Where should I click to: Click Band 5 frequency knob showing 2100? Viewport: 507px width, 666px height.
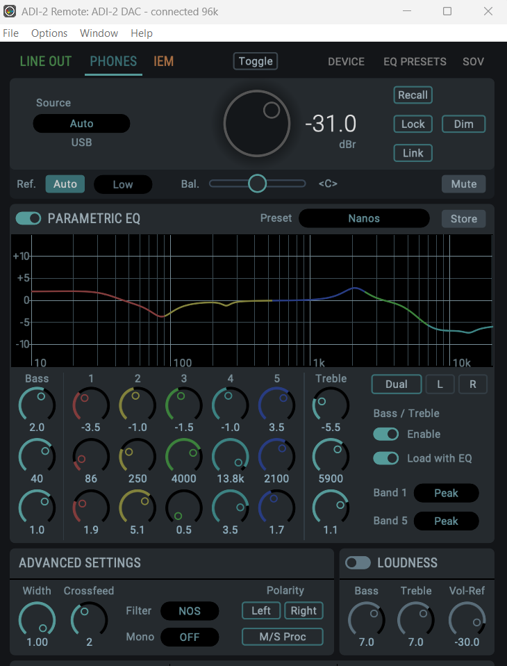coord(276,456)
